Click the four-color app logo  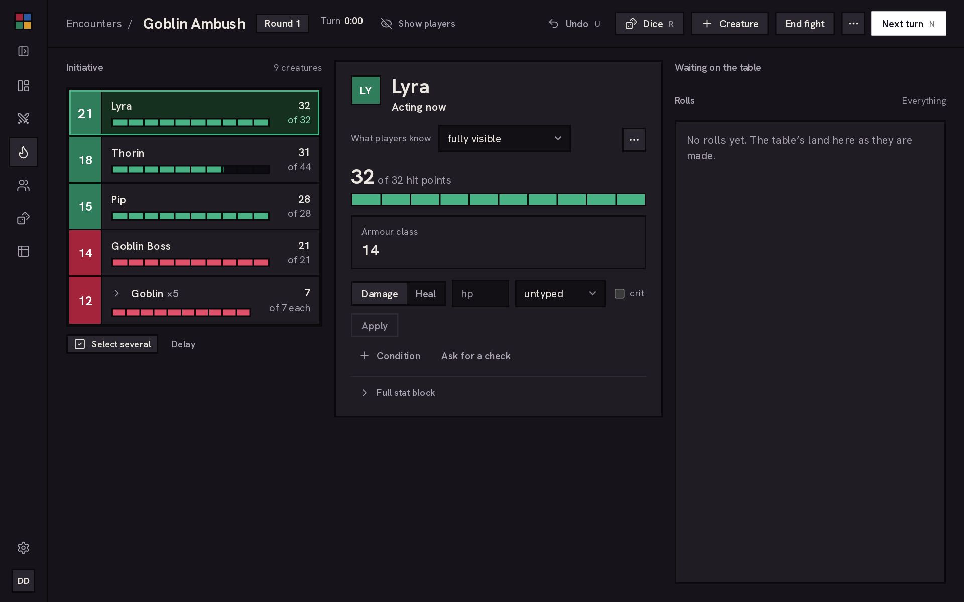coord(23,21)
